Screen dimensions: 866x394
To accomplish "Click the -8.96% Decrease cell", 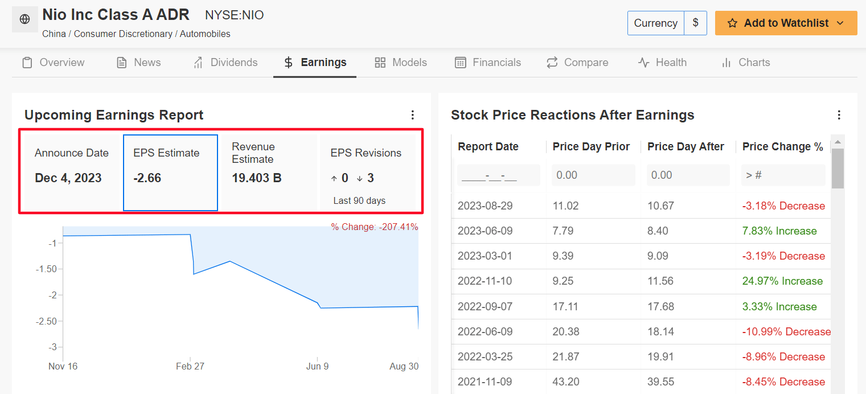I will tap(783, 357).
